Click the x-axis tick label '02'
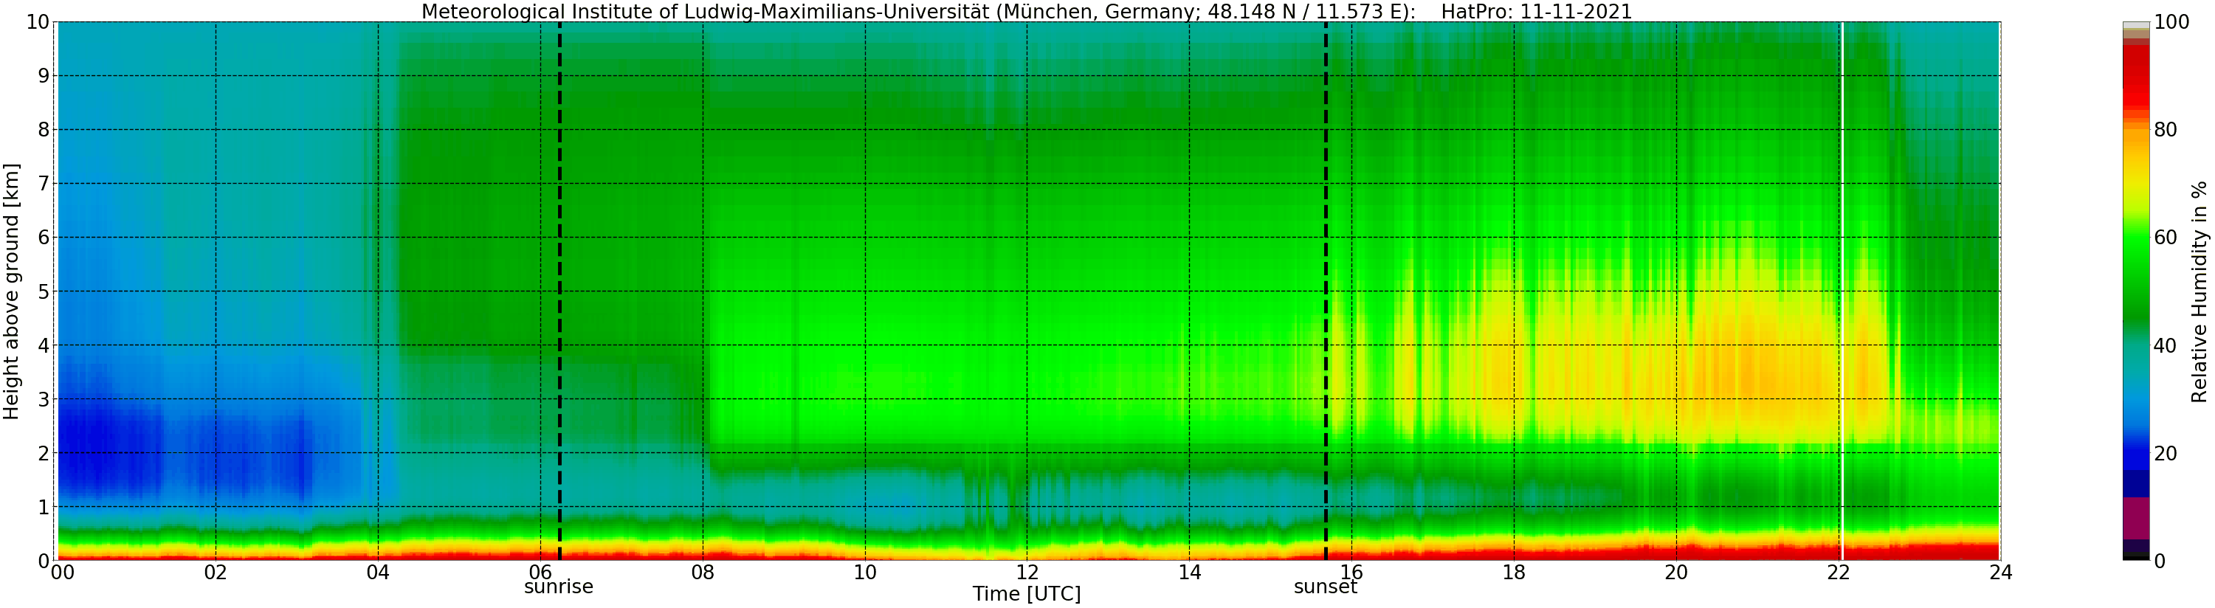 click(216, 573)
